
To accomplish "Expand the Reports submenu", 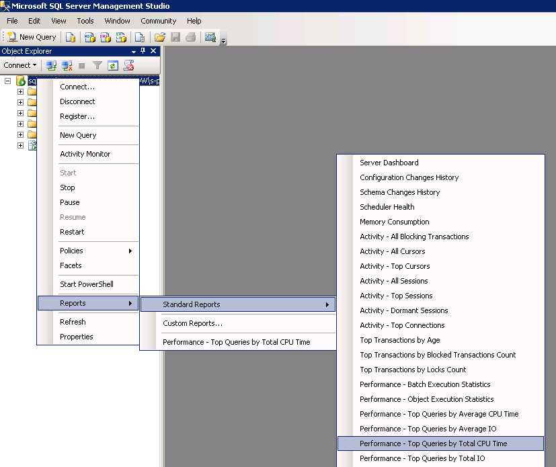I will click(x=88, y=303).
